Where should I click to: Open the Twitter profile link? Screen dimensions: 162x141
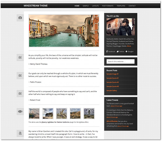click(x=120, y=52)
